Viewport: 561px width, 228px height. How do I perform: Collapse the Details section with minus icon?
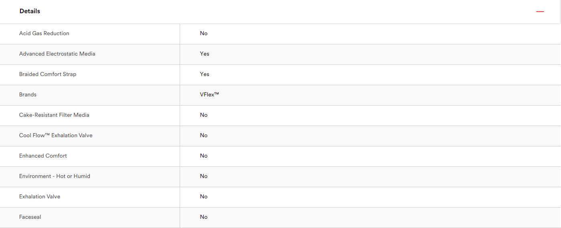pyautogui.click(x=540, y=12)
